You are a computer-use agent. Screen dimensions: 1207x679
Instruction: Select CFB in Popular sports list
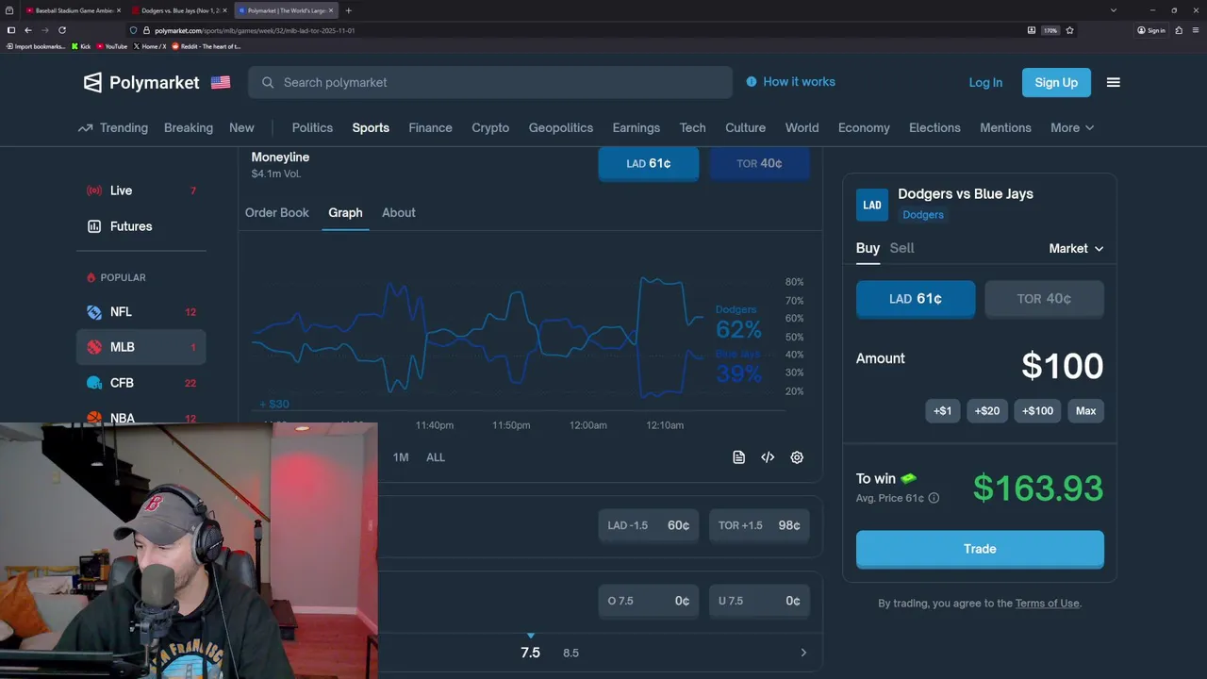[x=141, y=383]
